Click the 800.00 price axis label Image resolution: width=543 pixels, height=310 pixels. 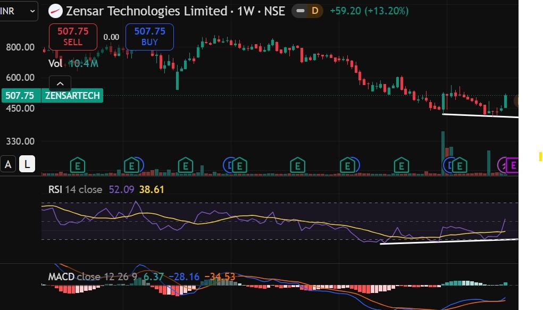(20, 47)
